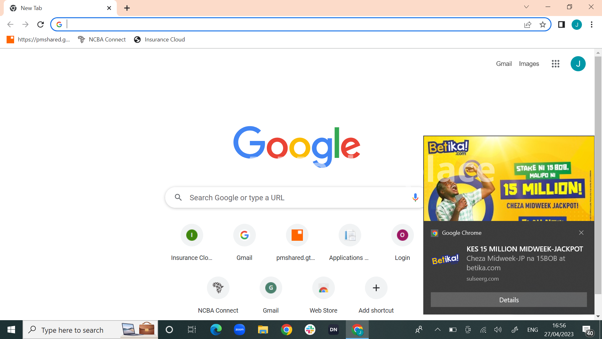
Task: Launch Microsoft Edge from taskbar
Action: tap(216, 330)
